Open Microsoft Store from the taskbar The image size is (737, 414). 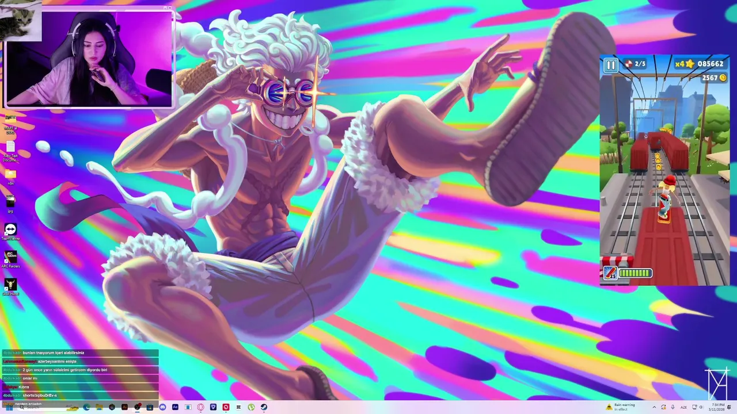(150, 407)
